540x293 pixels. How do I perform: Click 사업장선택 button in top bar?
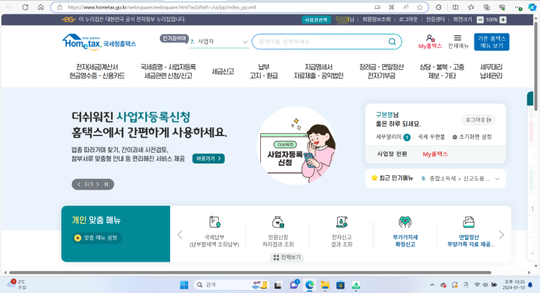click(316, 20)
